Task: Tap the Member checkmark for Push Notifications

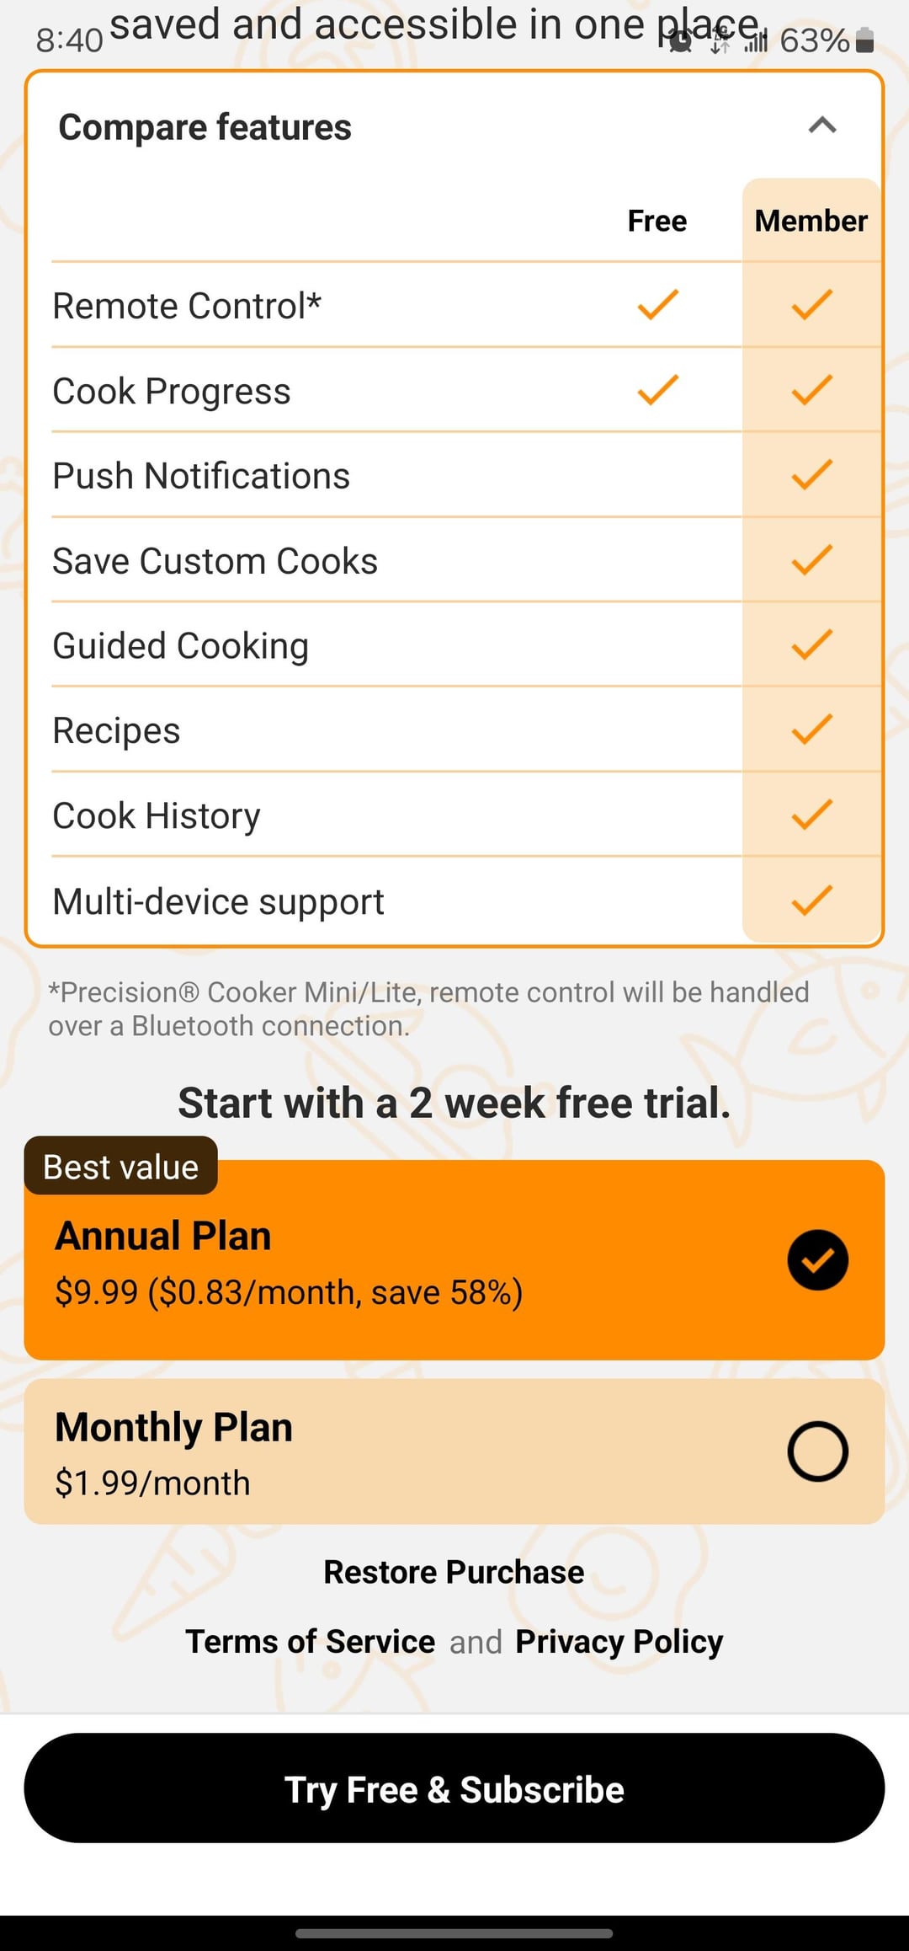Action: (x=811, y=475)
